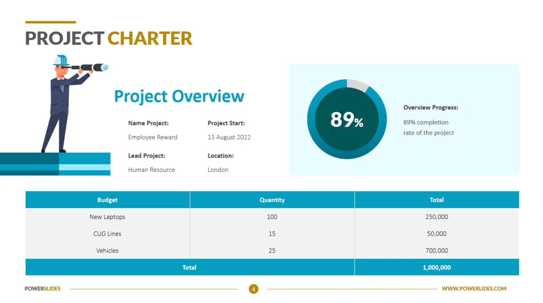The width and height of the screenshot is (543, 303).
Task: Select the 1,000,000 grand total cell
Action: coord(437,267)
